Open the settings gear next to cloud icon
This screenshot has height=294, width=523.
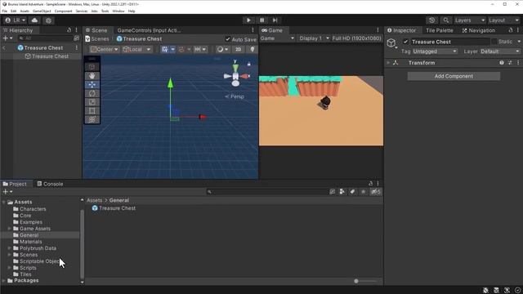[x=48, y=20]
